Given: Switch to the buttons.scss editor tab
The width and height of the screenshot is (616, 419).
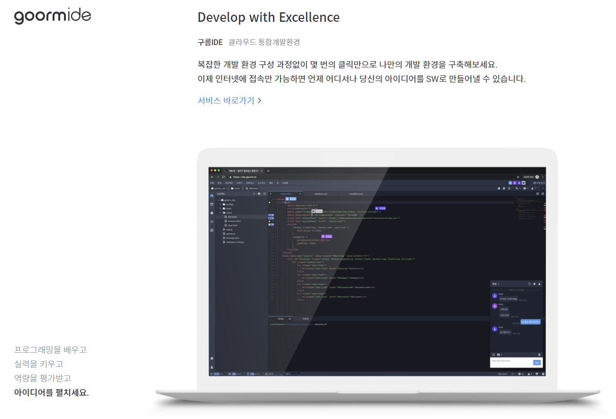Looking at the screenshot, I should coord(321,194).
